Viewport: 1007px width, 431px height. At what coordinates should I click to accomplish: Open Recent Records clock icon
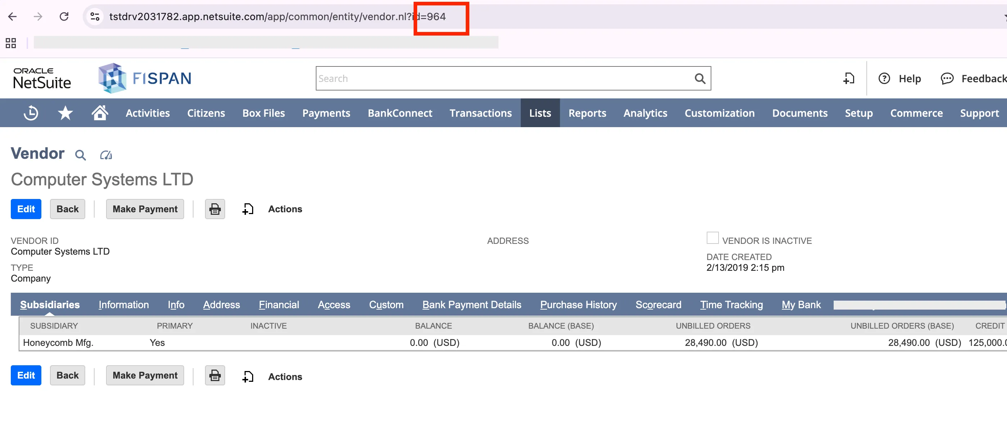(31, 113)
